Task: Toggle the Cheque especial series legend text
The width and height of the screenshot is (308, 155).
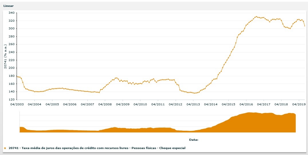Action: coord(97,148)
